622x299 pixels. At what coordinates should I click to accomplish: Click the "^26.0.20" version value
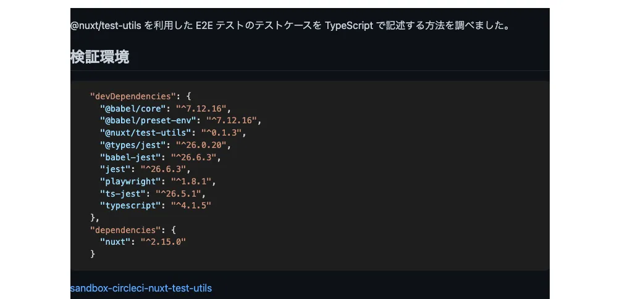tap(203, 145)
